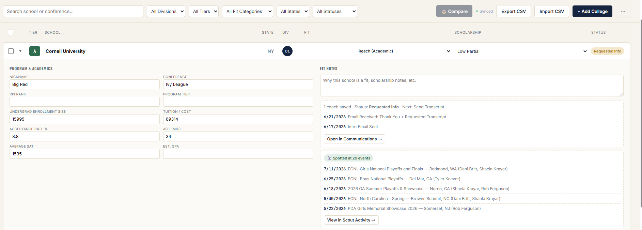Open the All Fit Categories dropdown
This screenshot has height=230, width=642.
248,11
